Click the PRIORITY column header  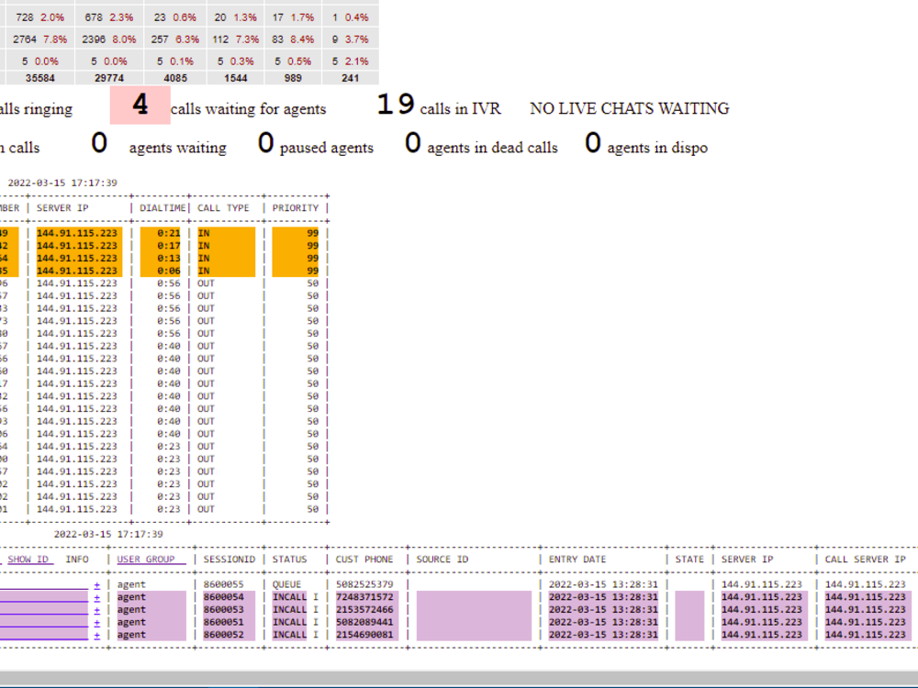295,208
